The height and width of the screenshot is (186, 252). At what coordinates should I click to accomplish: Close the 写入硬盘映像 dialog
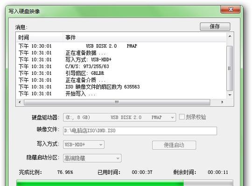[x=231, y=10]
